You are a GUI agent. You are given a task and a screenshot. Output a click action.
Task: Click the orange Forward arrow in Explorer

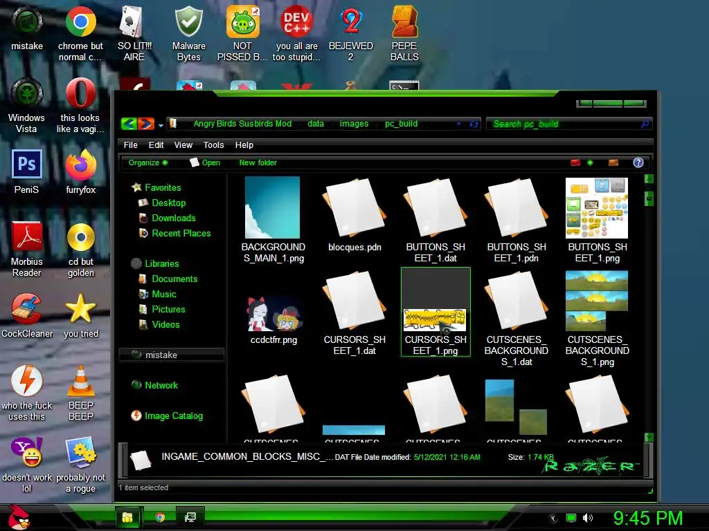point(146,123)
